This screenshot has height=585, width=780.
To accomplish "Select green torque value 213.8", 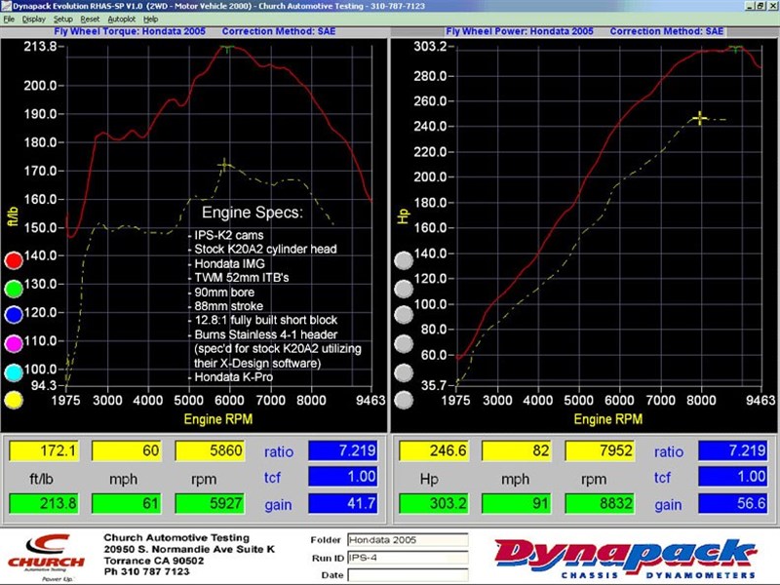I will (x=44, y=503).
